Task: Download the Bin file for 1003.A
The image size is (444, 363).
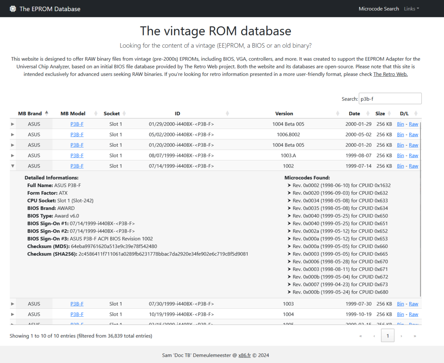Action: (400, 155)
